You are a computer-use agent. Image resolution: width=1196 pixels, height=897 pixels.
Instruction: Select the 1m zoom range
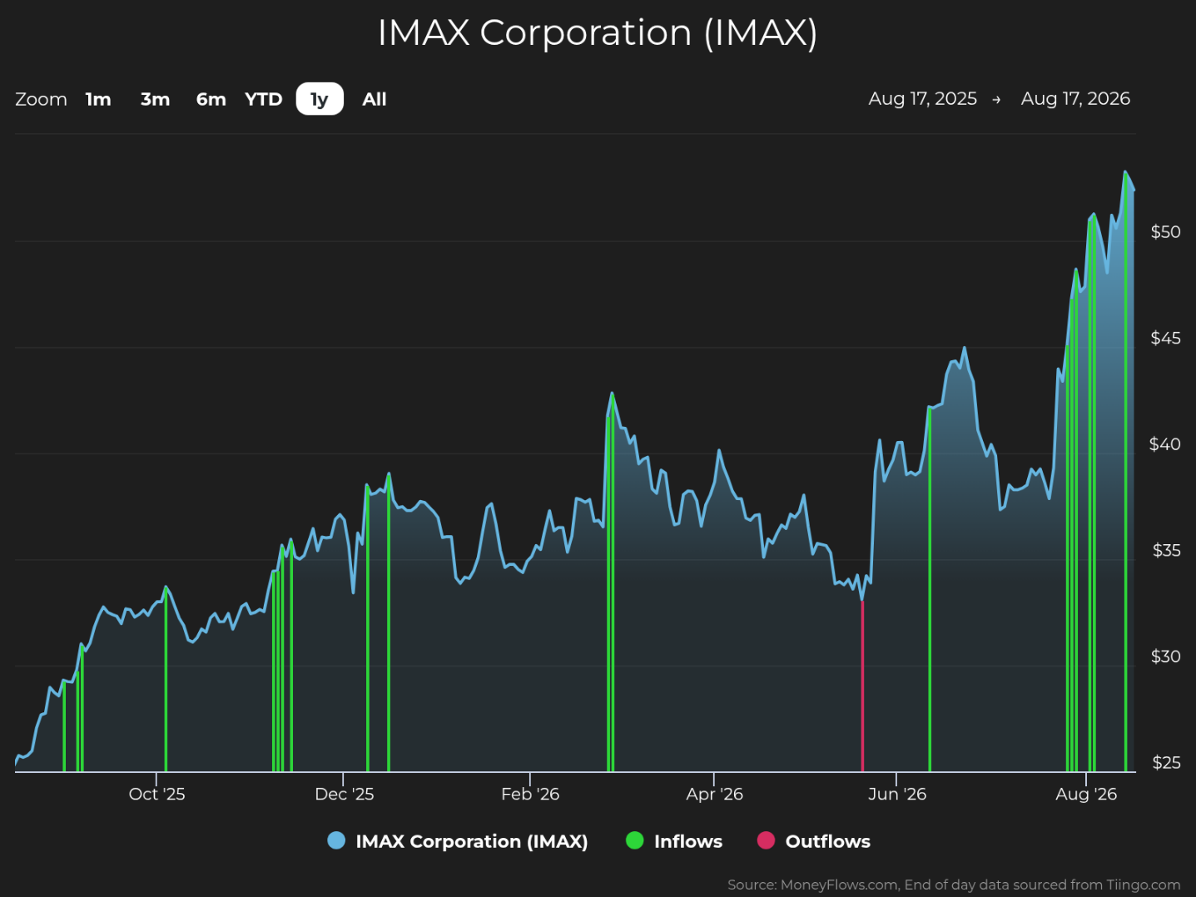coord(98,99)
